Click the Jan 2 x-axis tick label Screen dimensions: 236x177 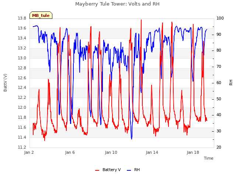tap(29, 152)
